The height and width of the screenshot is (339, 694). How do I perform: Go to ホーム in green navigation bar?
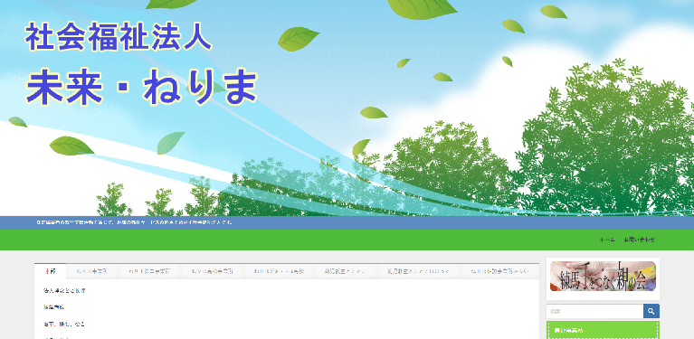pyautogui.click(x=607, y=240)
